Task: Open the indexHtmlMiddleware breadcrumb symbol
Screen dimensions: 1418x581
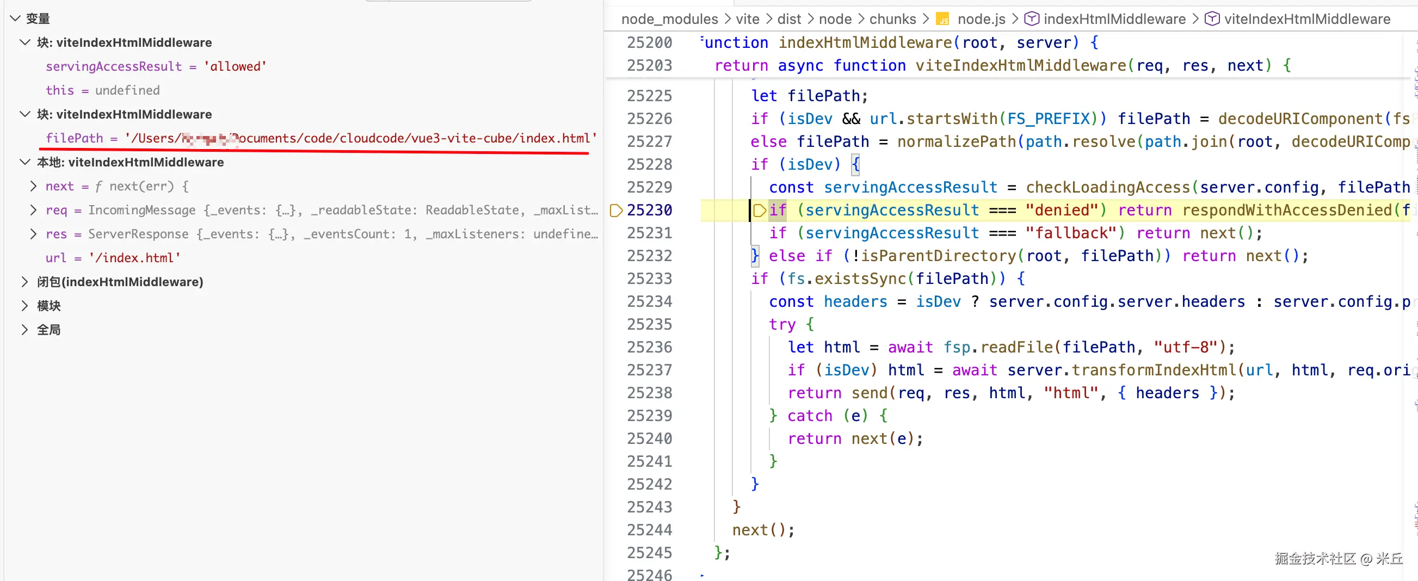Action: [x=1115, y=19]
